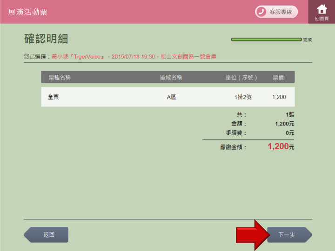Click the 1張 ticket count value
The height and width of the screenshot is (251, 335).
pyautogui.click(x=290, y=114)
